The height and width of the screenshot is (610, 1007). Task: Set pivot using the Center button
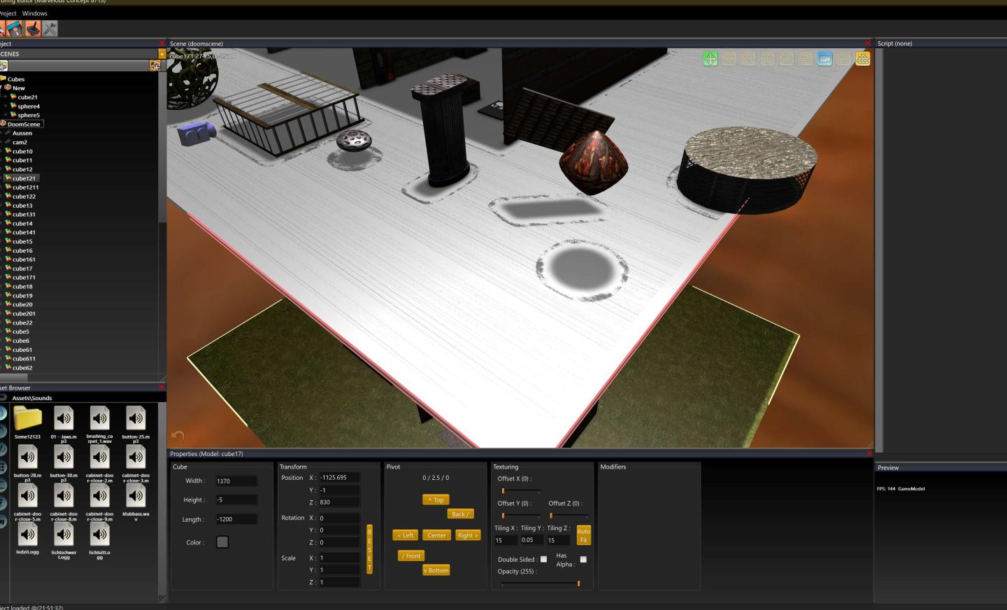click(x=436, y=535)
